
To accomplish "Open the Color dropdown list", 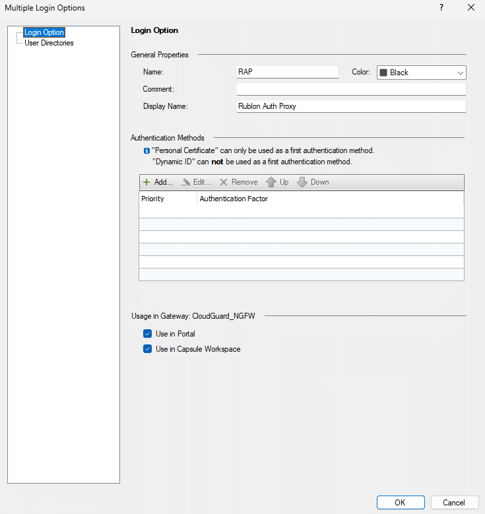I will 460,73.
